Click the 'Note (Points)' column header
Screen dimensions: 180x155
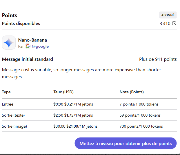132,92
